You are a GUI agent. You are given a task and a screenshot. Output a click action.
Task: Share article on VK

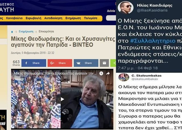point(86,63)
